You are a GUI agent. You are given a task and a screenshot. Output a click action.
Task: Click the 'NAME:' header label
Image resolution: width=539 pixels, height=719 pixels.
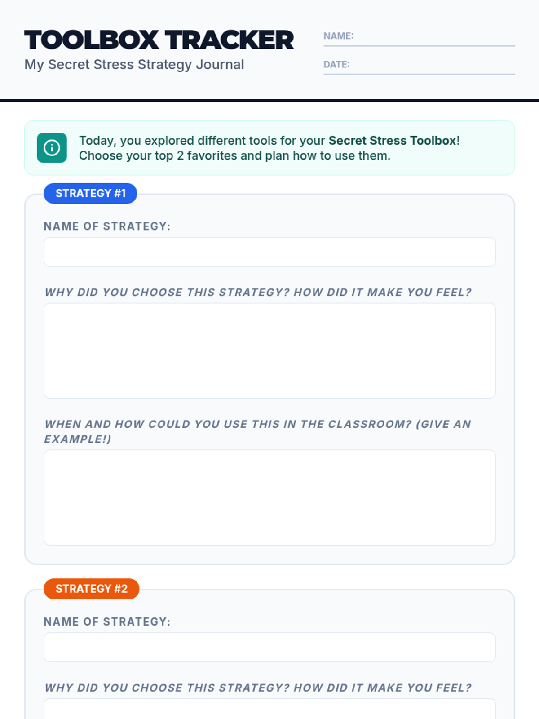tap(339, 36)
